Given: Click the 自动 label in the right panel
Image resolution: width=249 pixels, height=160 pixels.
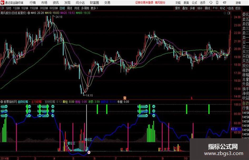Looking at the screenshot, I should [x=246, y=104].
